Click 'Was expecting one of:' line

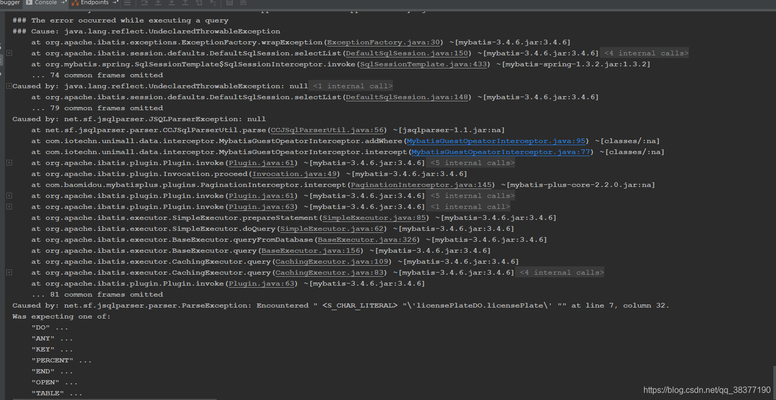pos(62,316)
